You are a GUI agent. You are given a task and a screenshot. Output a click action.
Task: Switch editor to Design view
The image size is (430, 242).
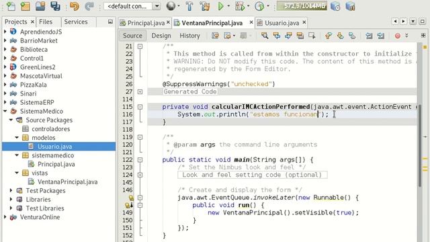pyautogui.click(x=161, y=36)
